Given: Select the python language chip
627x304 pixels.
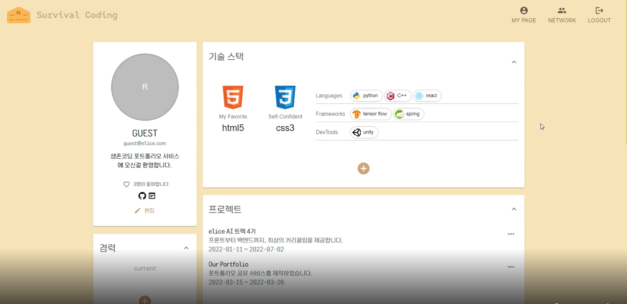Looking at the screenshot, I should (x=366, y=96).
